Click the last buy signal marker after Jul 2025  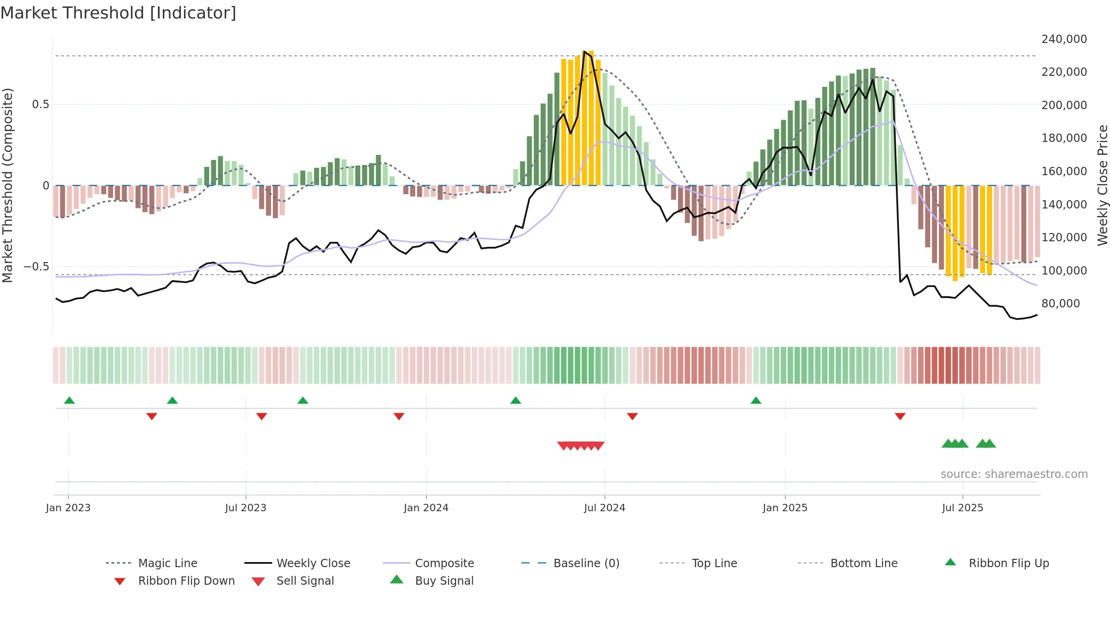[x=989, y=443]
